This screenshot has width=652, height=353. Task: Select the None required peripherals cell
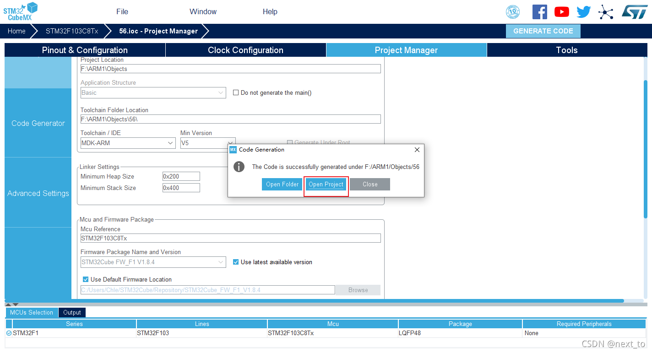(584, 333)
